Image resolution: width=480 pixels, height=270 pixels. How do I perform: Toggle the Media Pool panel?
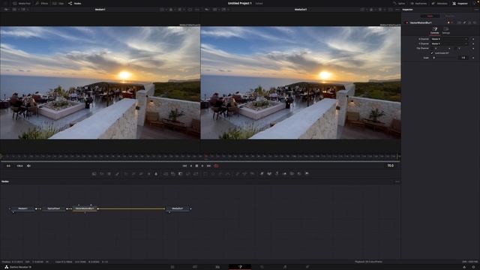tap(22, 3)
